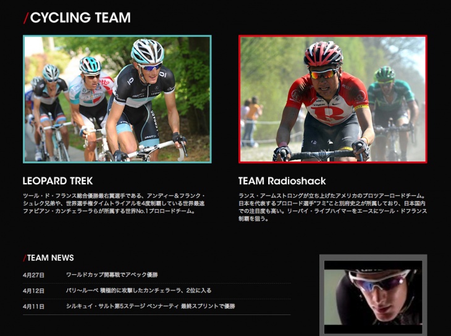Click the big red R logo on jersey
This screenshot has height=336, width=451.
pyautogui.click(x=329, y=113)
